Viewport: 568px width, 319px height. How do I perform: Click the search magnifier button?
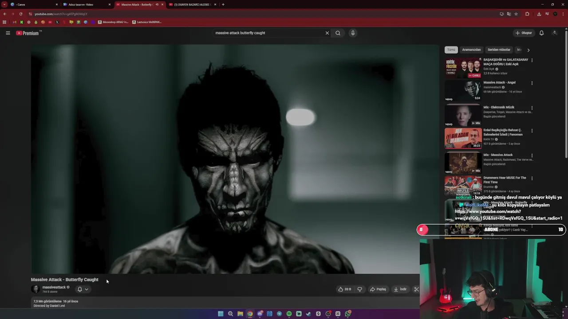(338, 33)
